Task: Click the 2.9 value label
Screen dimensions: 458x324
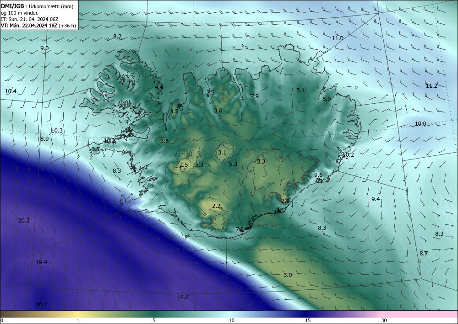Action: pyautogui.click(x=285, y=201)
